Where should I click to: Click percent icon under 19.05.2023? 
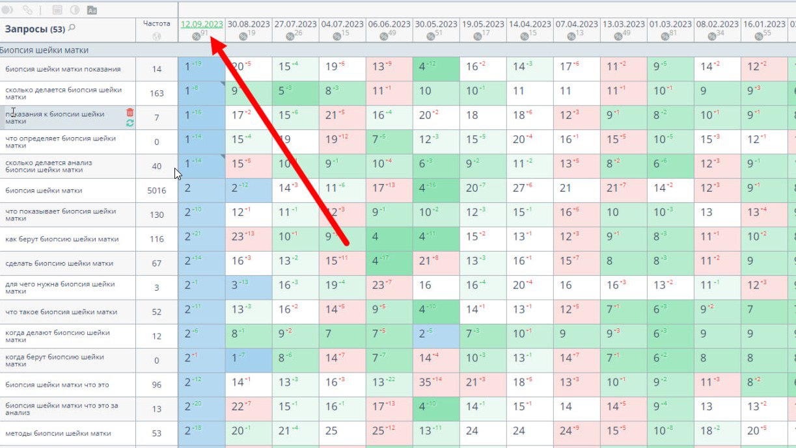click(x=478, y=36)
